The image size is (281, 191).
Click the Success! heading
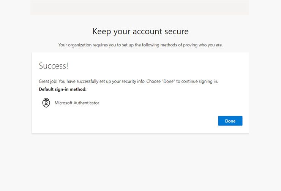pyautogui.click(x=54, y=66)
